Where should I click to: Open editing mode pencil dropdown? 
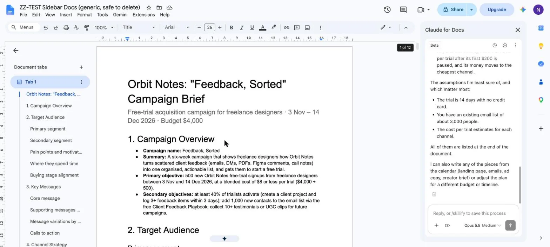click(386, 27)
